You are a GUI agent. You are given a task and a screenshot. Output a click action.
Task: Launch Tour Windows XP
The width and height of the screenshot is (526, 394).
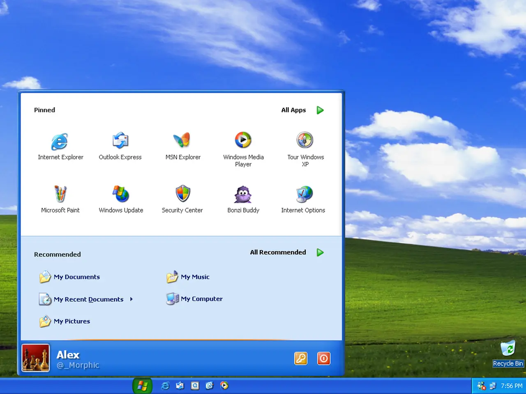click(x=305, y=140)
